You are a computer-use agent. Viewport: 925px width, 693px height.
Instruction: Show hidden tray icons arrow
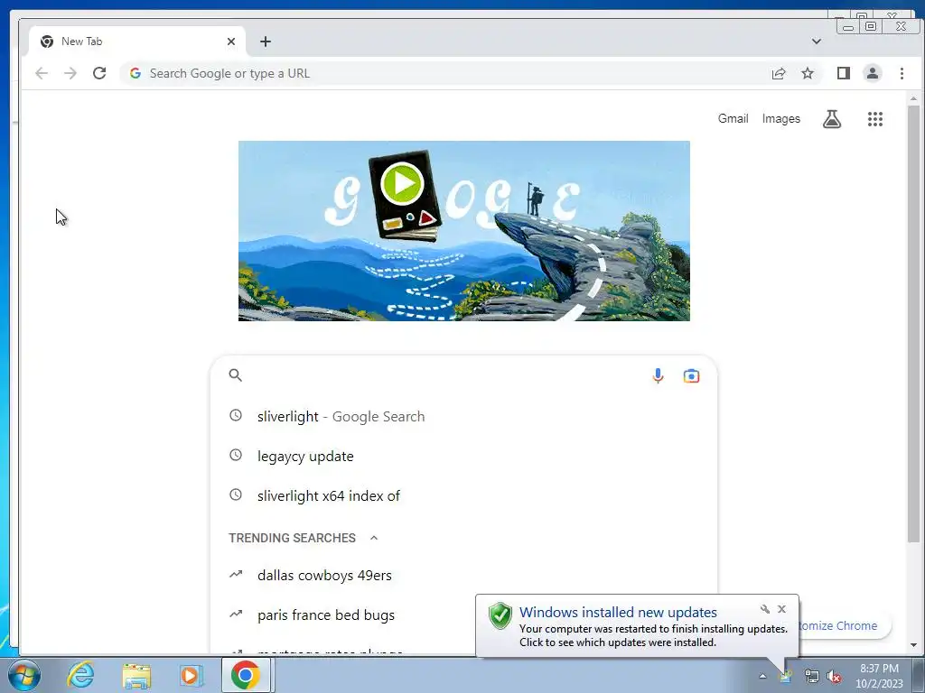click(x=762, y=677)
